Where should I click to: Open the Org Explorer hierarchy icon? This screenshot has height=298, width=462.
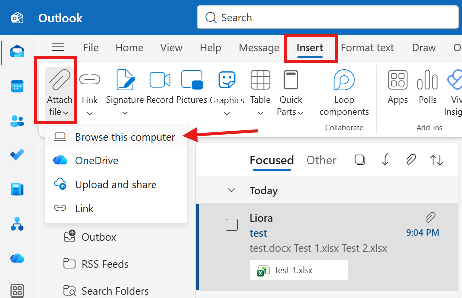coord(17,224)
